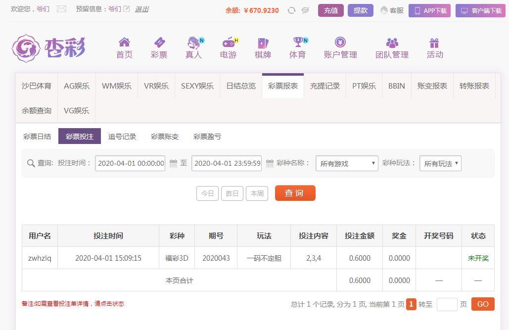The width and height of the screenshot is (509, 330).
Task: Switch to VG娱乐 tab
Action: pyautogui.click(x=77, y=110)
